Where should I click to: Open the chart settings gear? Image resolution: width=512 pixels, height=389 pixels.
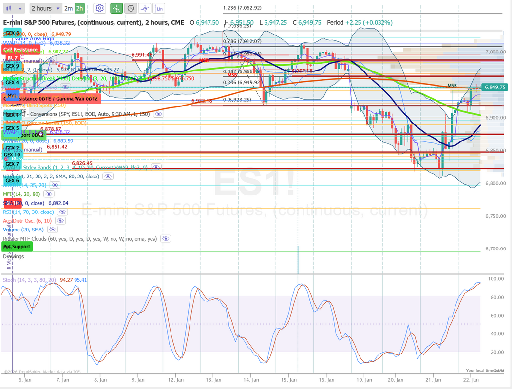(100, 8)
